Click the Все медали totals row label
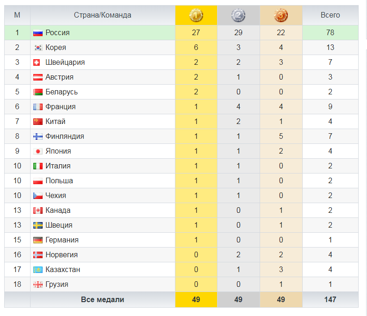The width and height of the screenshot is (367, 316). coord(103,300)
